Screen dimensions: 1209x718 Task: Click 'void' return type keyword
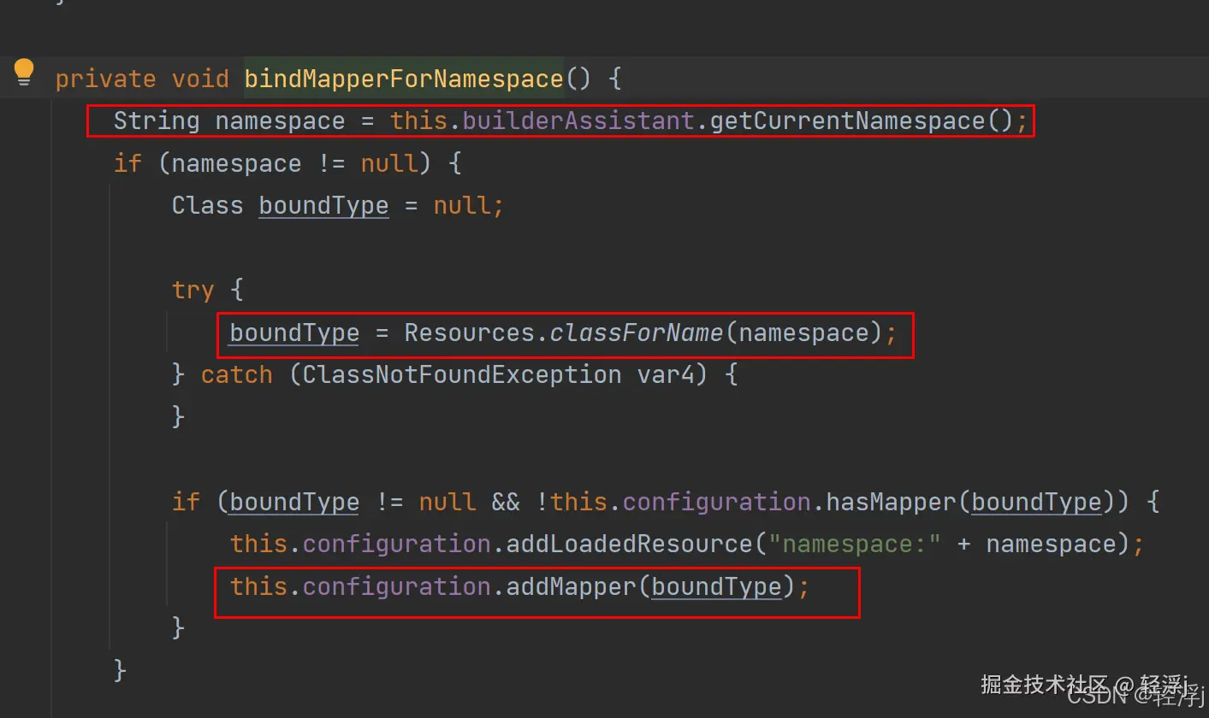pos(200,79)
